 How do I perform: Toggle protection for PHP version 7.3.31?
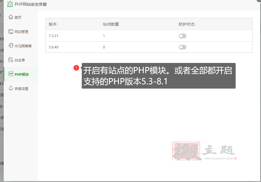183,36
